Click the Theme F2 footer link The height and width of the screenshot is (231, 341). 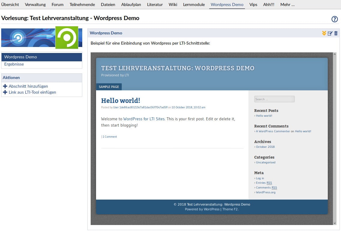pyautogui.click(x=230, y=209)
